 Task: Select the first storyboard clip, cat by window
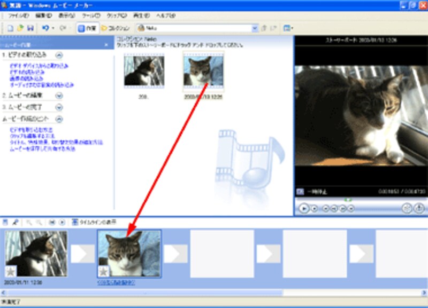click(x=36, y=254)
